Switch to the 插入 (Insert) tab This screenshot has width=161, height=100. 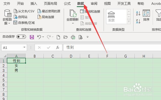pos(34,4)
